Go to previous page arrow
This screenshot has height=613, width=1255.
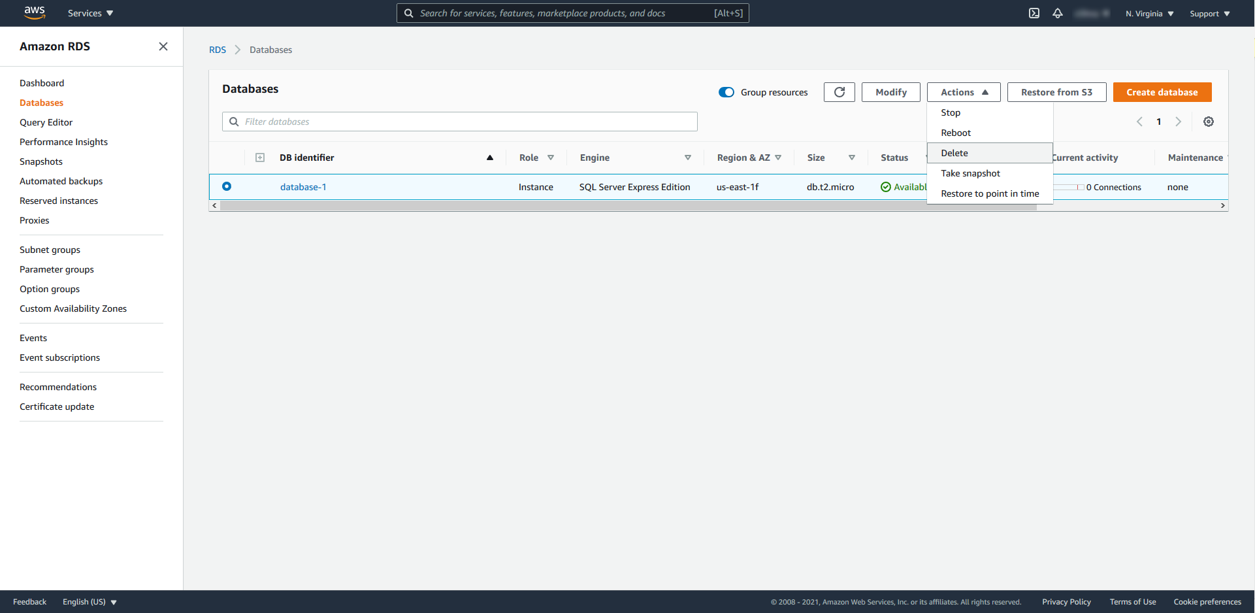coord(1139,122)
